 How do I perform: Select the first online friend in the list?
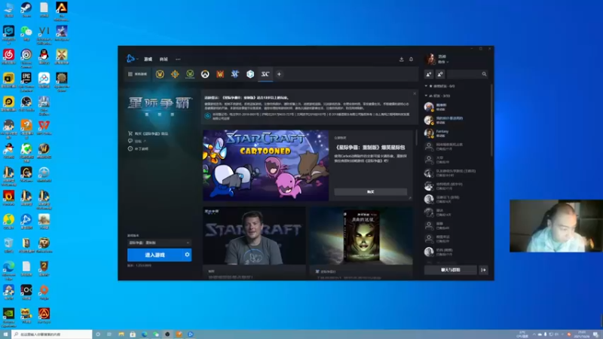click(x=457, y=106)
